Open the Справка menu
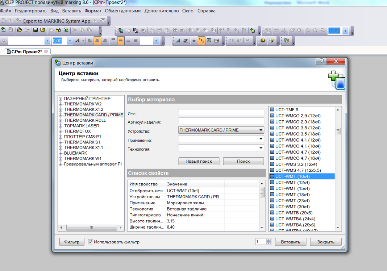Viewport: 387px width, 271px height. 206,11
